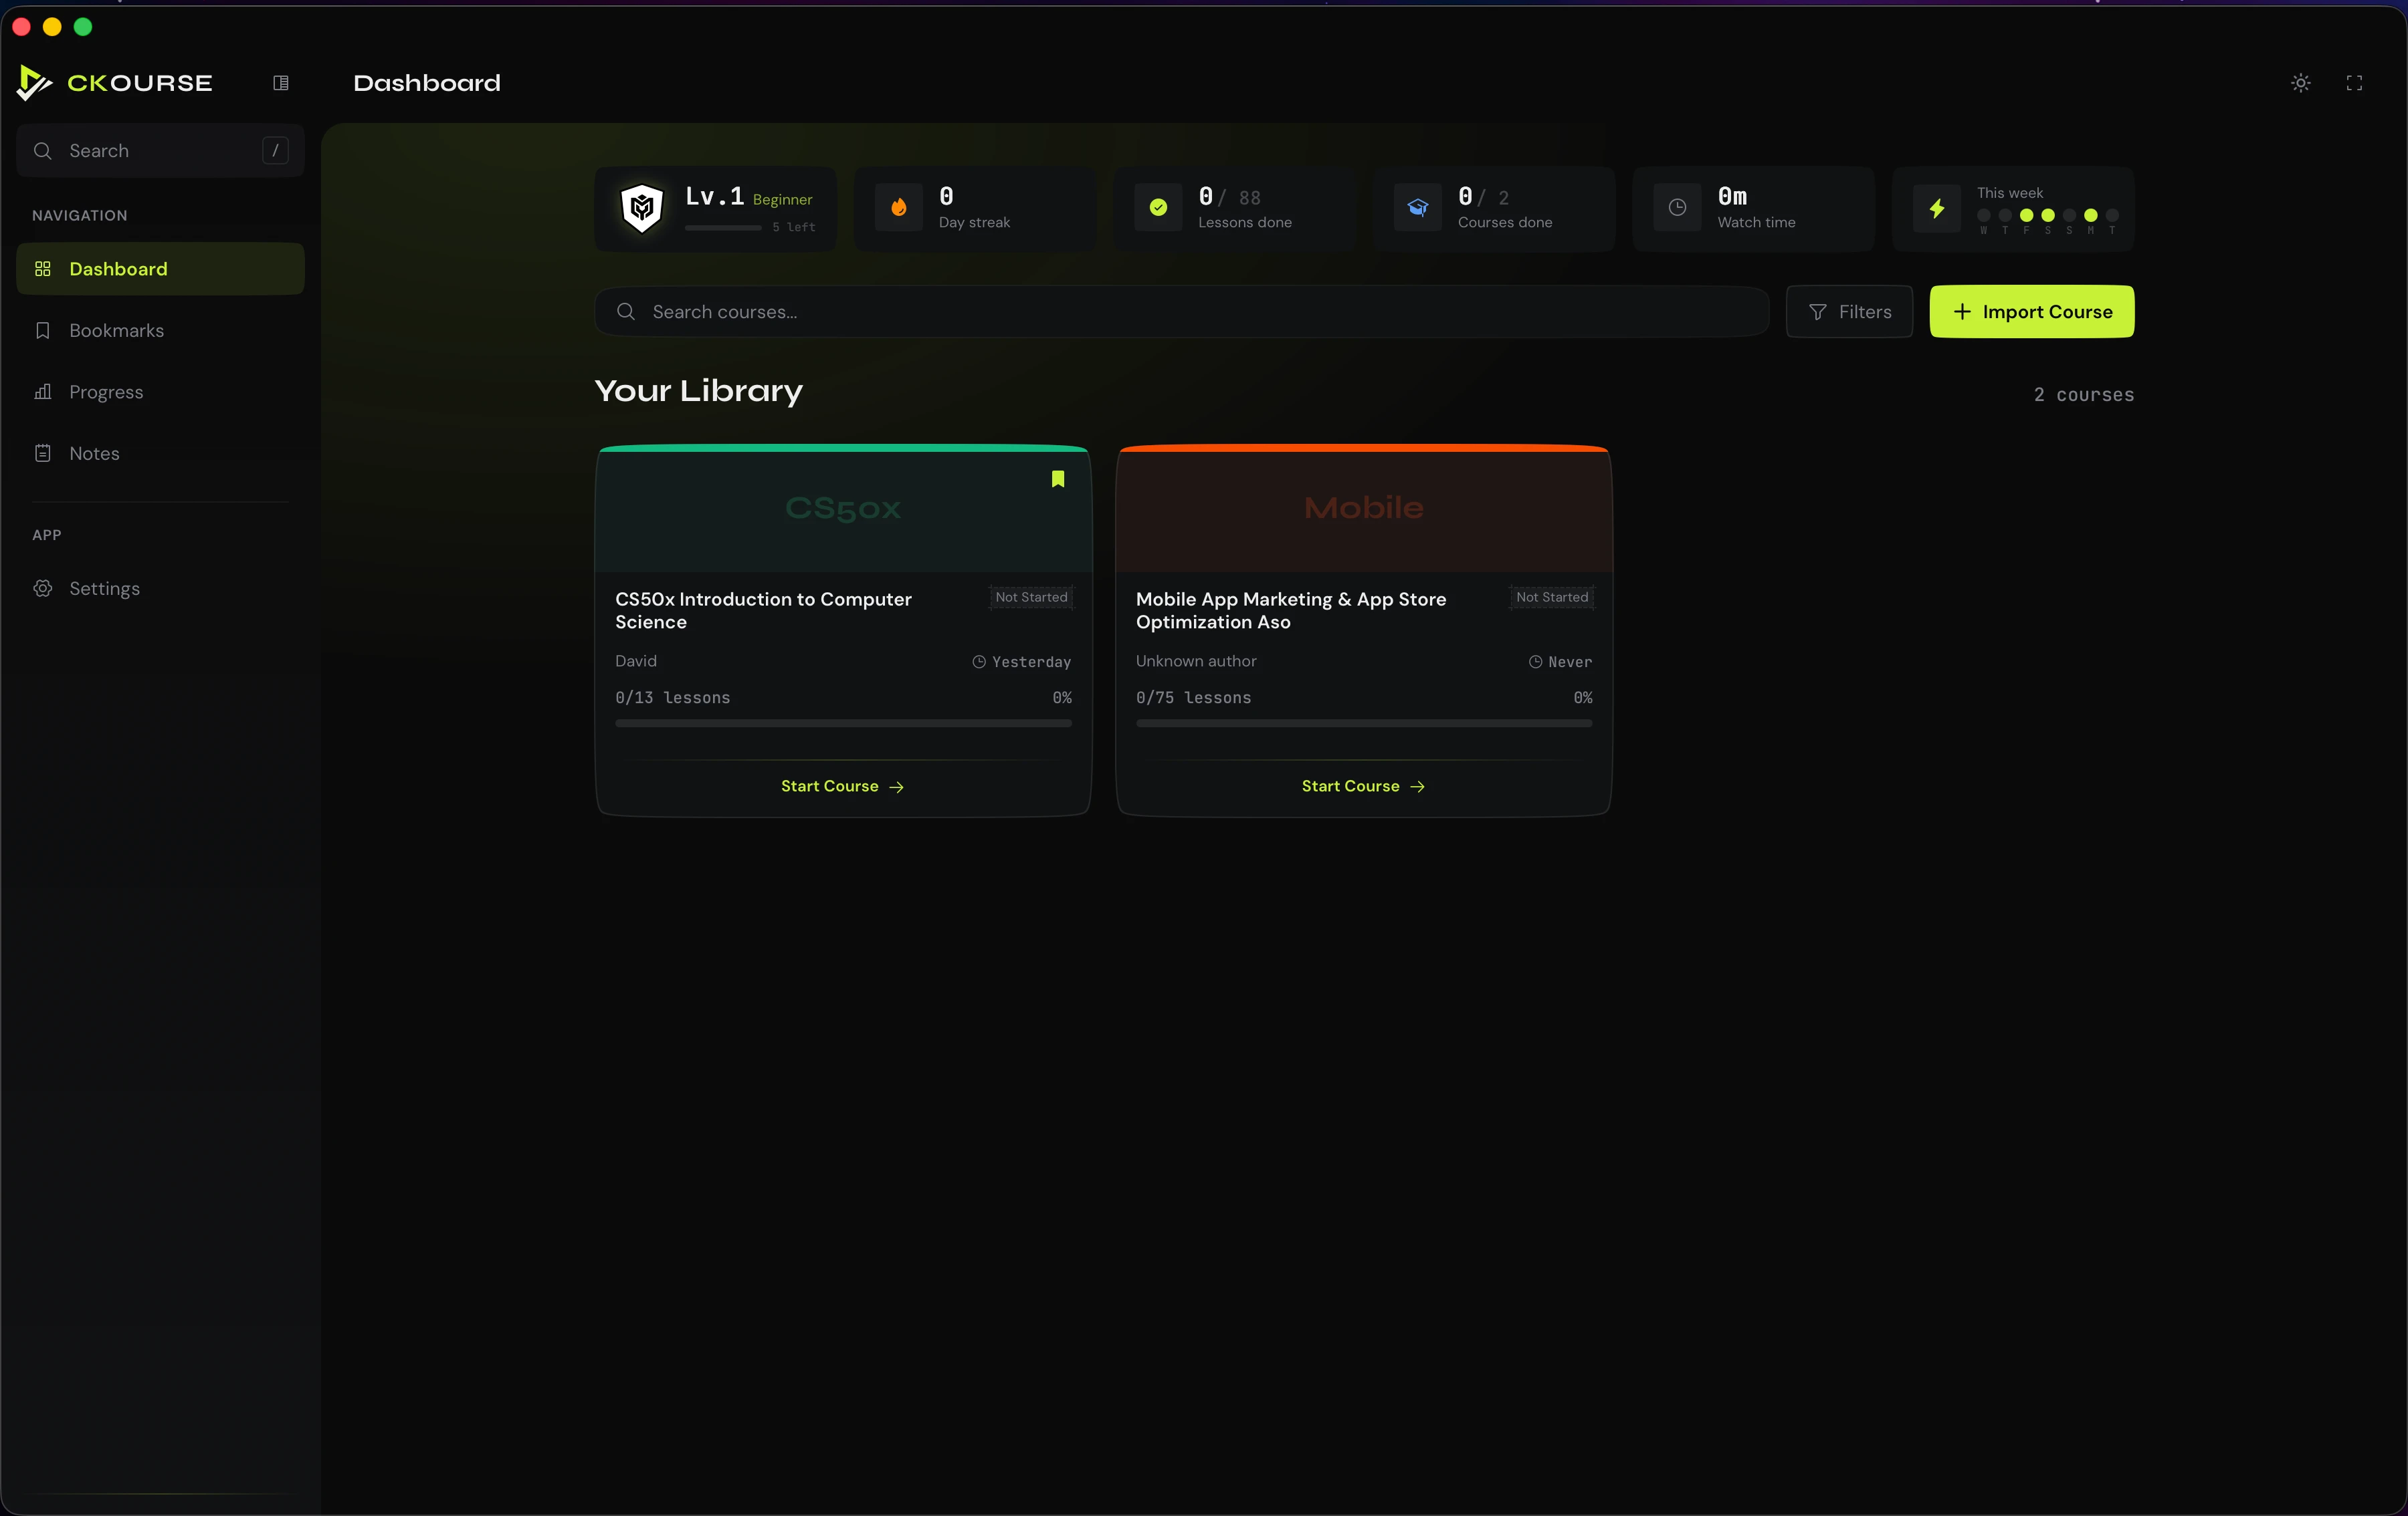The image size is (2408, 1516).
Task: Open the Filters dropdown
Action: point(1849,311)
